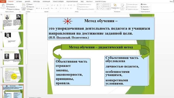
Task: Open the Aa change case dropdown
Action: click(52, 8)
